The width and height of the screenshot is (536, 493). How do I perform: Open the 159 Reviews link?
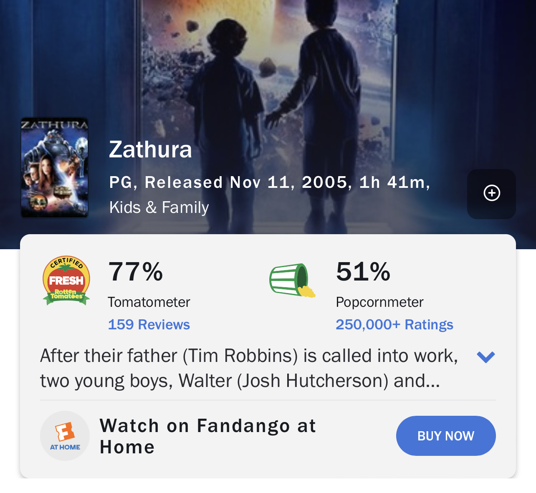[149, 325]
